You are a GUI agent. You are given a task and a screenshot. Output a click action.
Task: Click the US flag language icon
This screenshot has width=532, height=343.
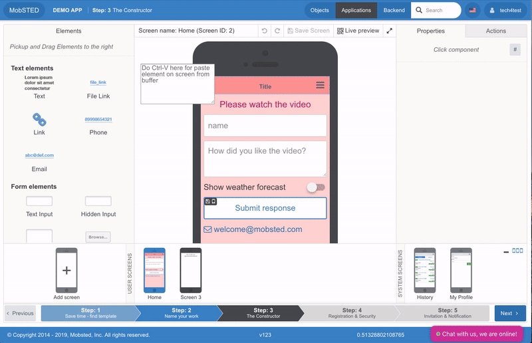pyautogui.click(x=473, y=10)
